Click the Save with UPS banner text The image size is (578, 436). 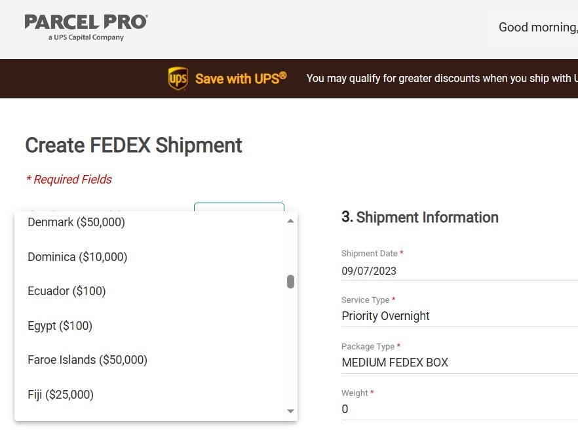point(241,79)
